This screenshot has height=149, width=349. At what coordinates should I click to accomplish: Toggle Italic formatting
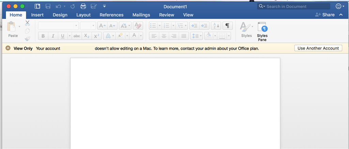(53, 36)
